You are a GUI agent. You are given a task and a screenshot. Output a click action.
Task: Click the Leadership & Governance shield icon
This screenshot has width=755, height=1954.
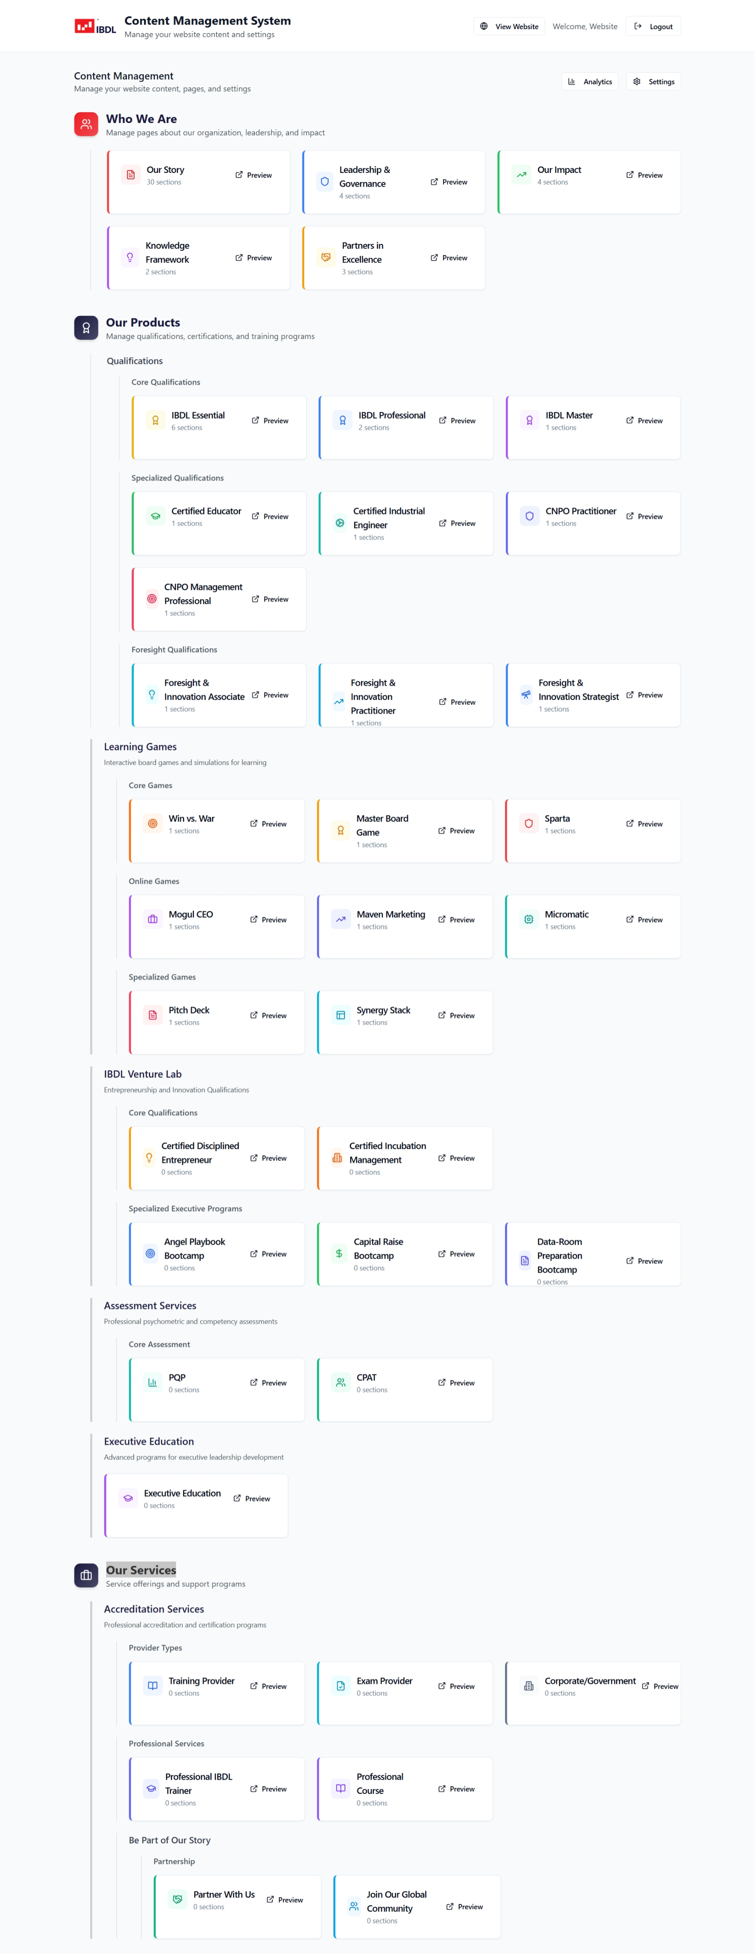tap(325, 182)
